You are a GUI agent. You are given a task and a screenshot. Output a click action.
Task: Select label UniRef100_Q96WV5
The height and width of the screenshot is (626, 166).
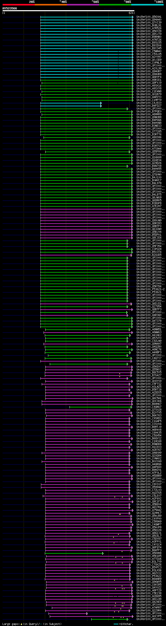tap(149, 582)
